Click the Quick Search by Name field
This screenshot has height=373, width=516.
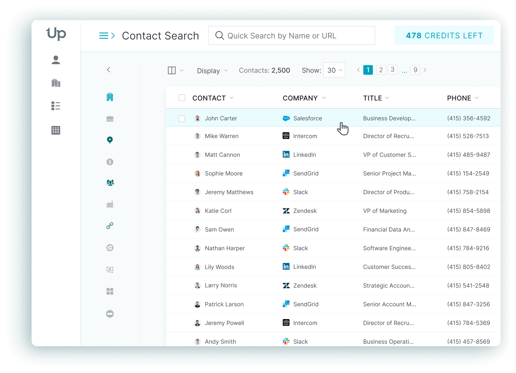tap(292, 36)
